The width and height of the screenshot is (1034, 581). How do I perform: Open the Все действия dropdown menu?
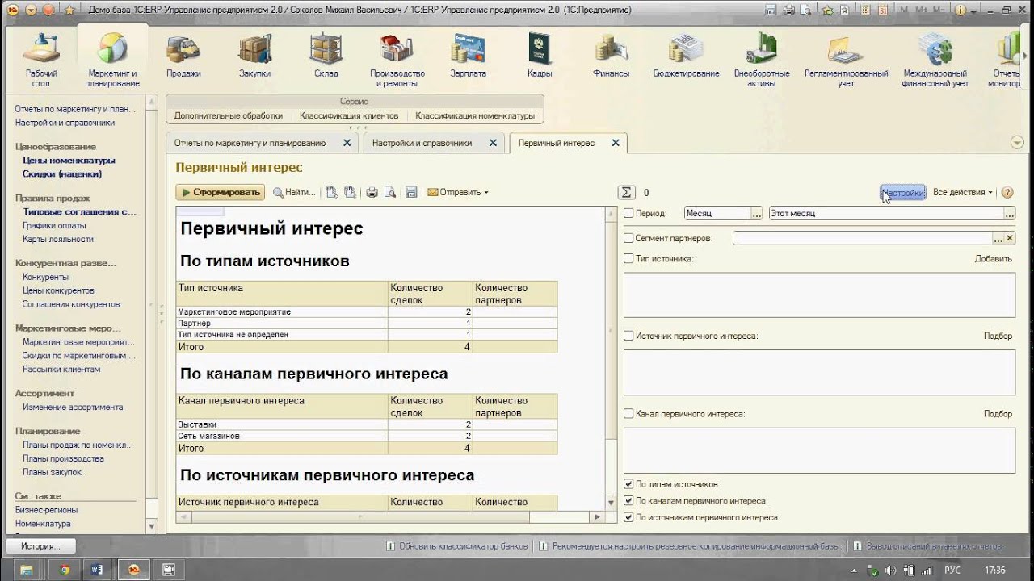[962, 192]
